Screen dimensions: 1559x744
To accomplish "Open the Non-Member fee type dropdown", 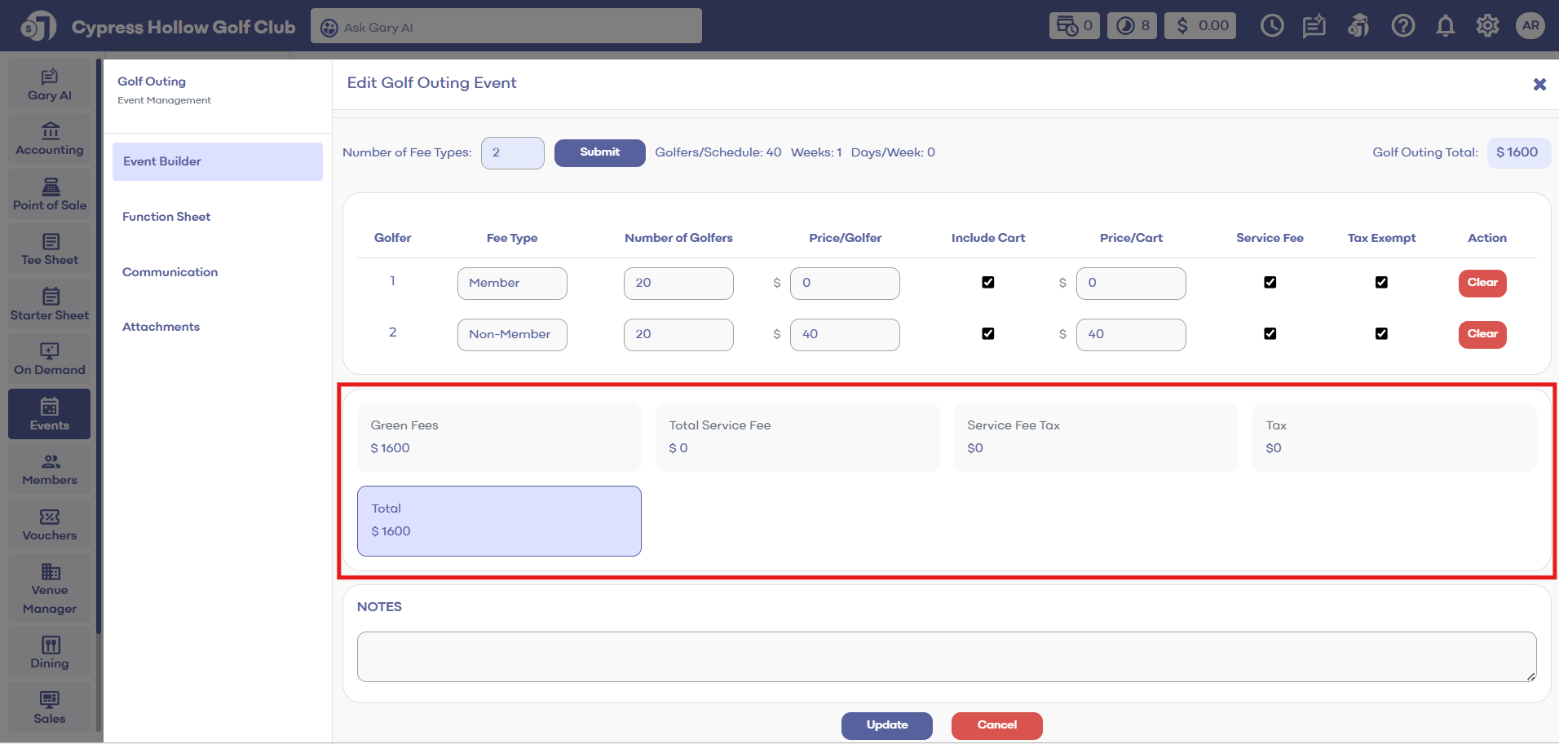I will pos(512,335).
